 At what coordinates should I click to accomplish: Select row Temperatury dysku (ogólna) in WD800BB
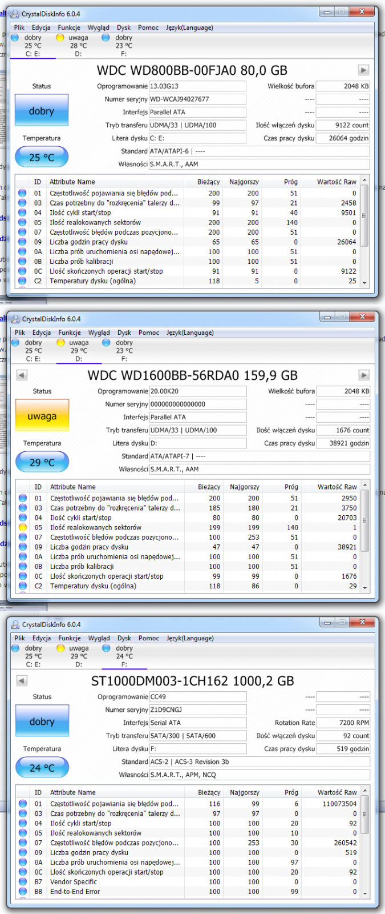pyautogui.click(x=188, y=281)
